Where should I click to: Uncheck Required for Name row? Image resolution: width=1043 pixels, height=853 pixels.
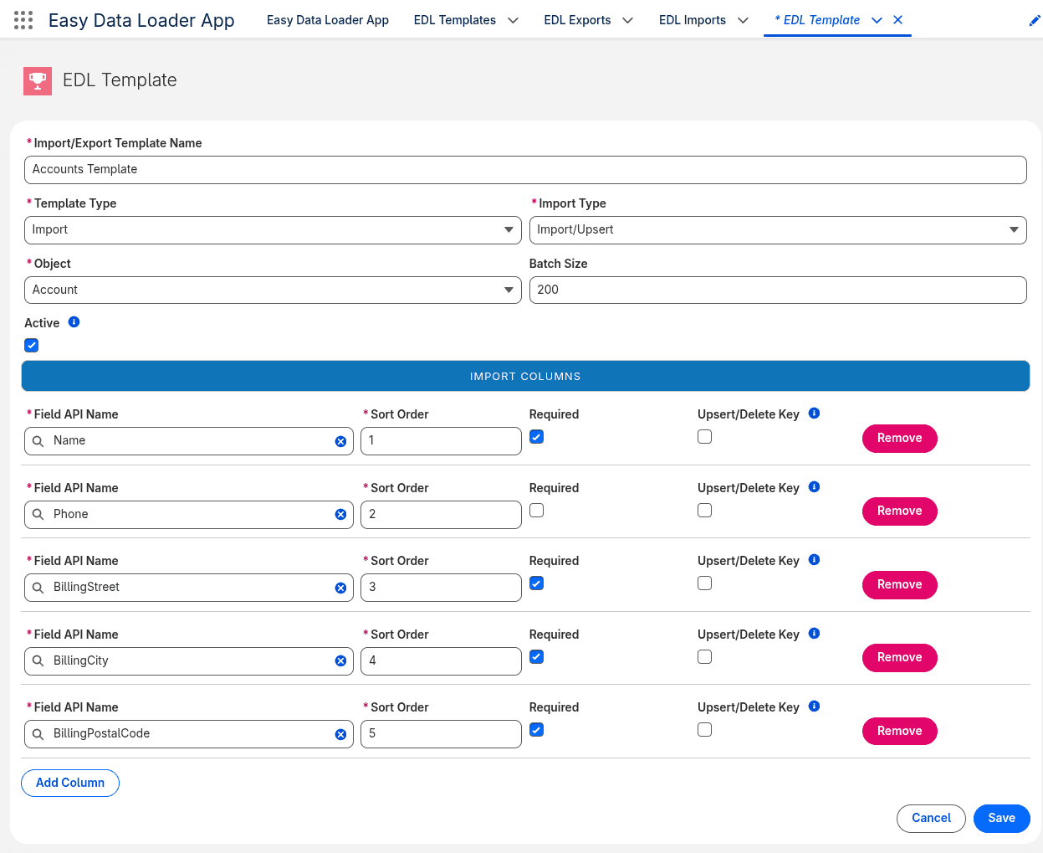pyautogui.click(x=537, y=437)
